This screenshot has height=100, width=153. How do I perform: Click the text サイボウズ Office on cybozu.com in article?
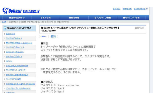(x=60, y=85)
